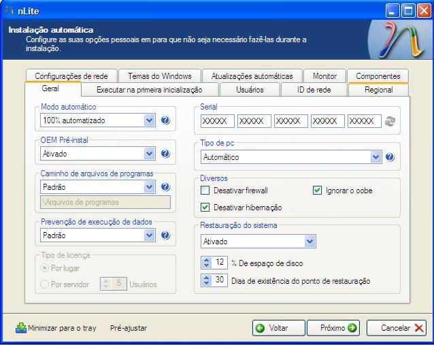Image resolution: width=434 pixels, height=345 pixels.
Task: Close the nLite window
Action: tap(424, 11)
